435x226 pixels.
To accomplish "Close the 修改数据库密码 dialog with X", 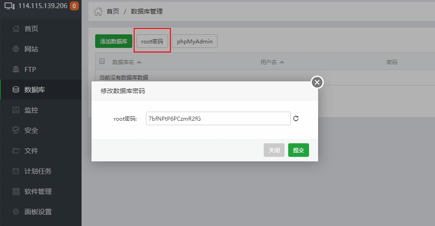I will pos(317,82).
